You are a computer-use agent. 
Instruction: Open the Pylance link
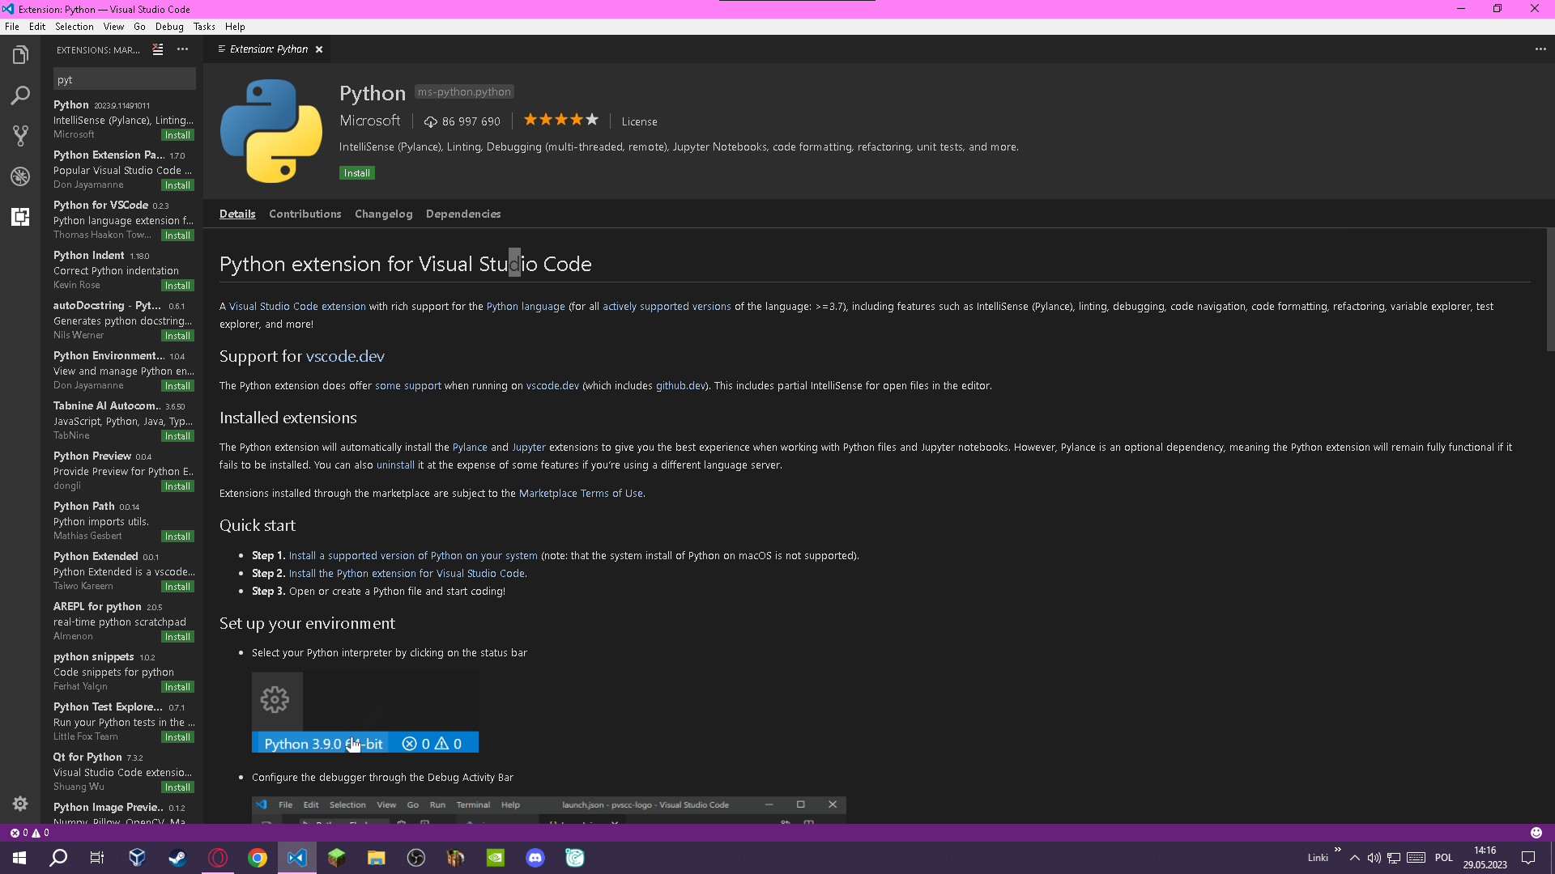470,447
